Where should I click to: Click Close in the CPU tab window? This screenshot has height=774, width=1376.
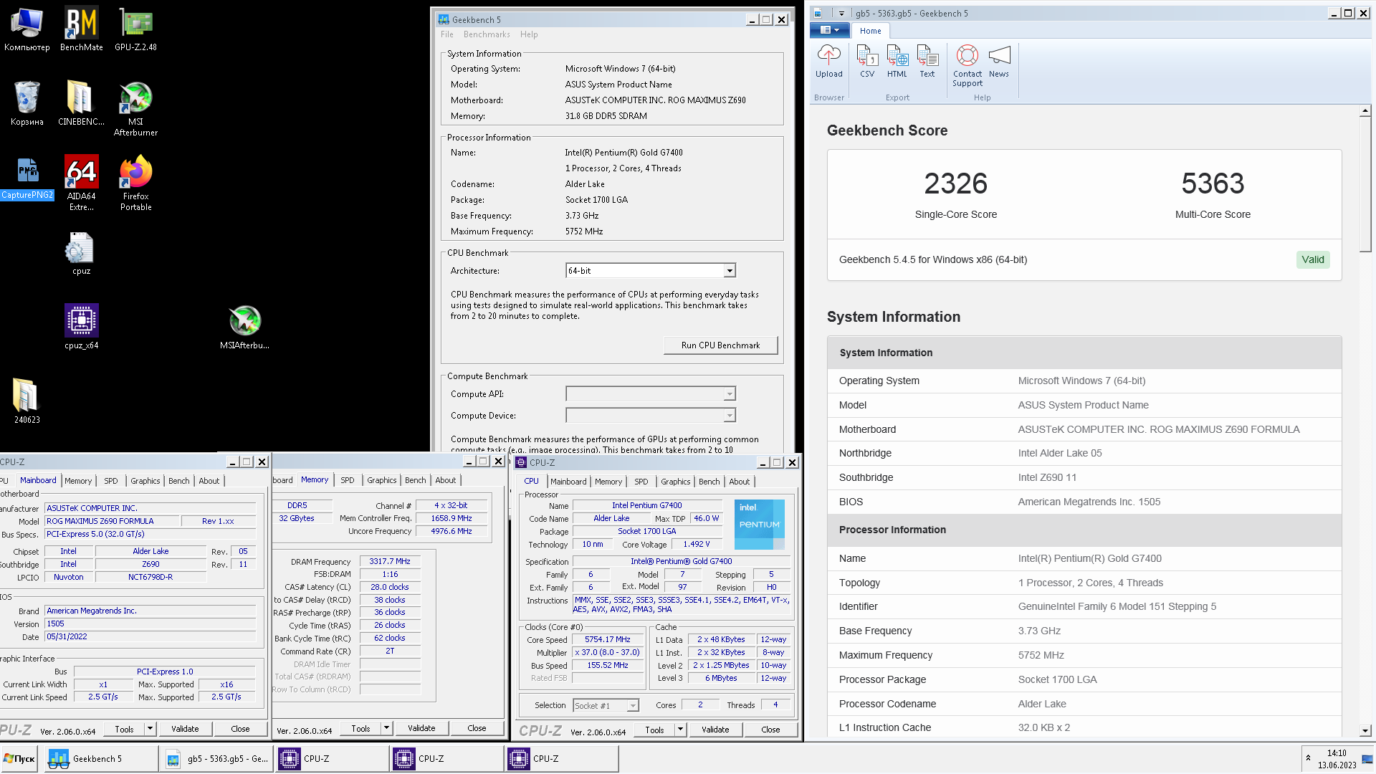pos(770,730)
